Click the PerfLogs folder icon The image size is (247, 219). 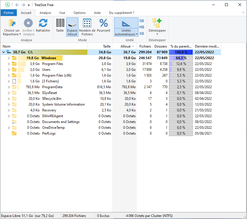(14, 133)
